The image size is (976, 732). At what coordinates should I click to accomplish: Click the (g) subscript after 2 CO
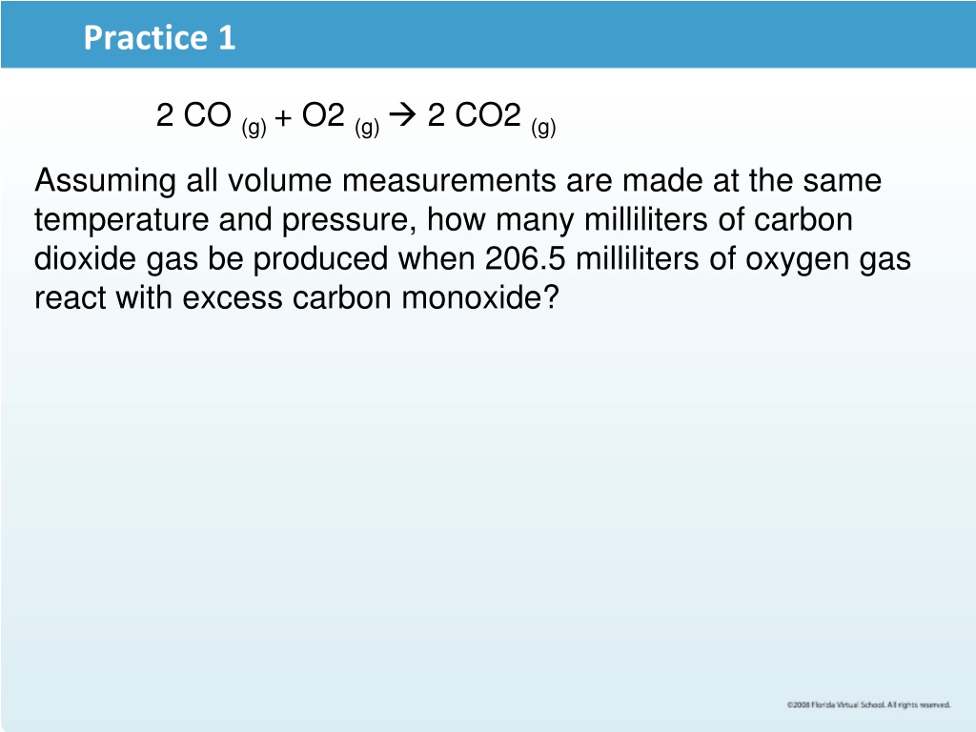254,128
